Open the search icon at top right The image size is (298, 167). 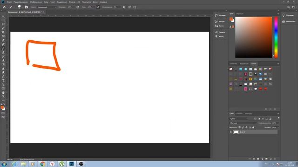click(289, 7)
